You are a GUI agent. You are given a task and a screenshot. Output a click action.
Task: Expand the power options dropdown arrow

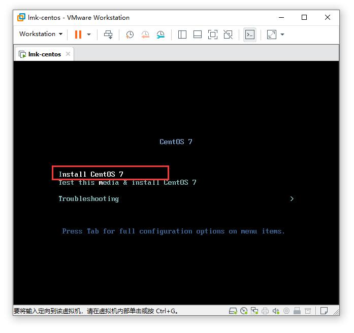pos(89,35)
